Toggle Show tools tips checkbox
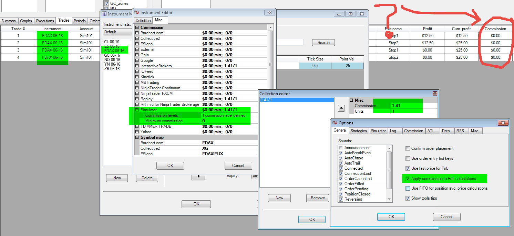The height and width of the screenshot is (236, 514). pyautogui.click(x=408, y=198)
